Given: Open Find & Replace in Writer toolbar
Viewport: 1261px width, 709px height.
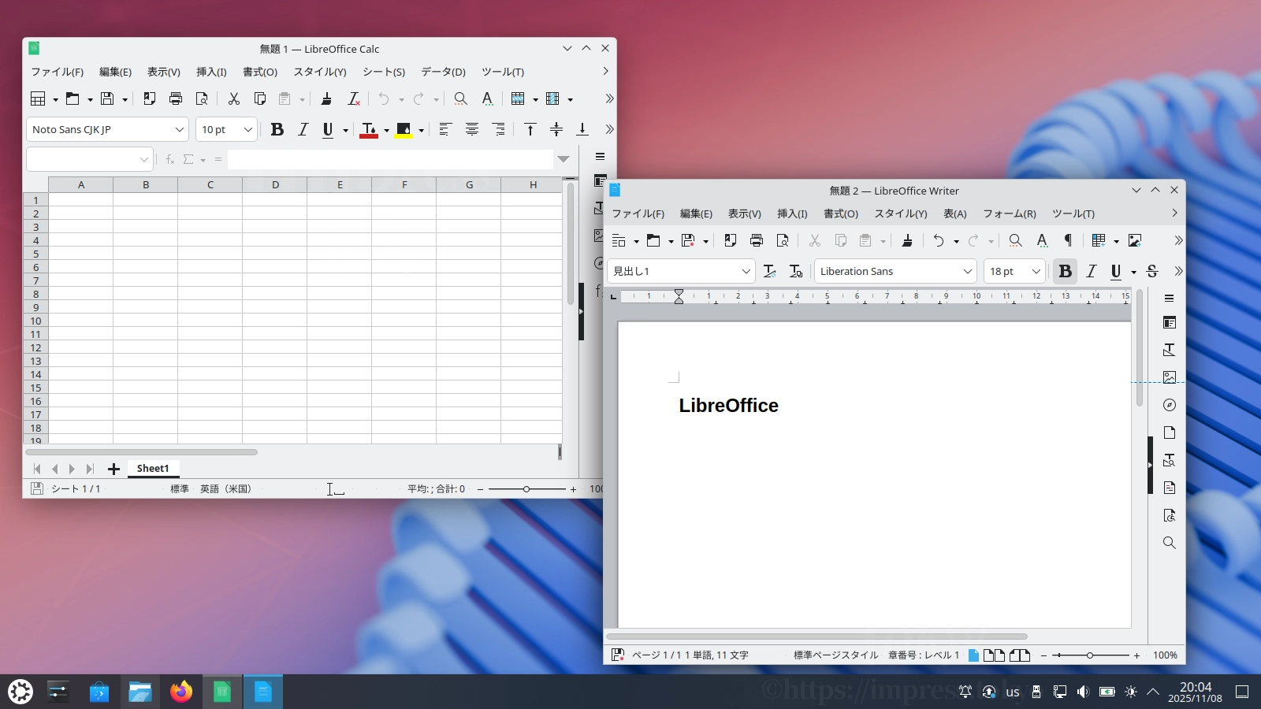Looking at the screenshot, I should pyautogui.click(x=1016, y=240).
